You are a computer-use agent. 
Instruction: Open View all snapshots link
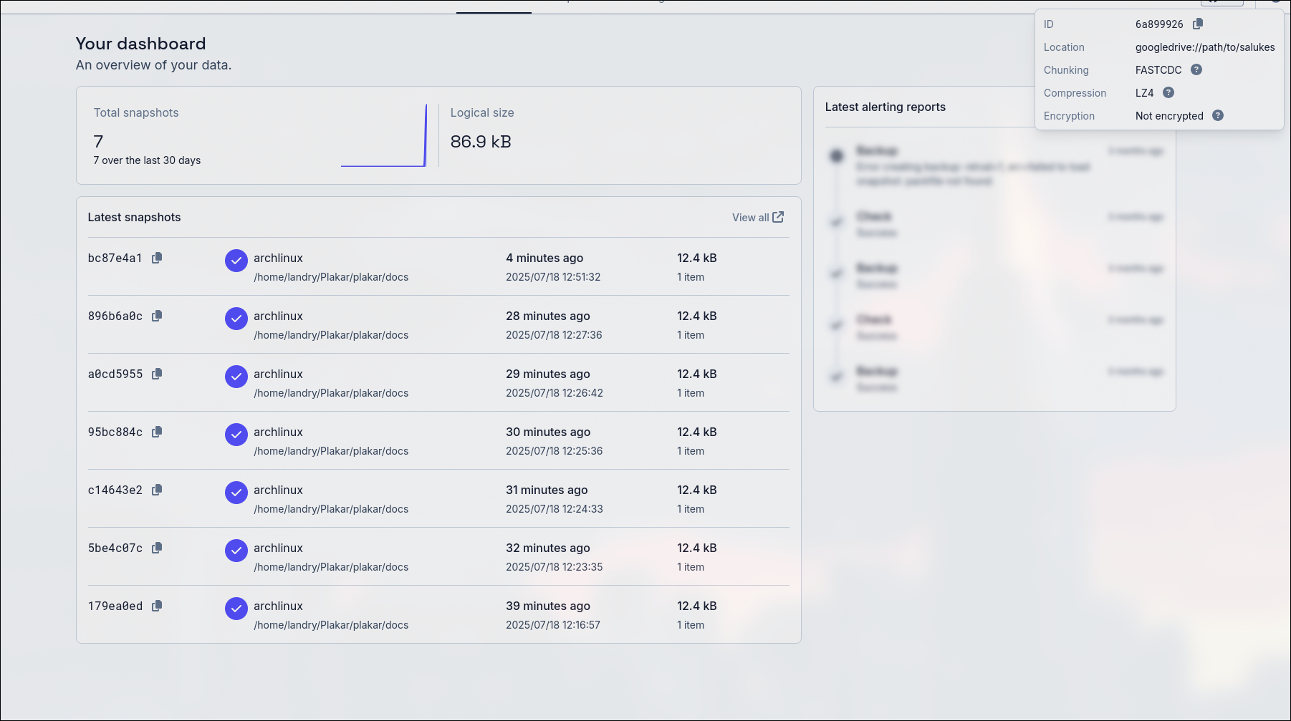pos(757,217)
